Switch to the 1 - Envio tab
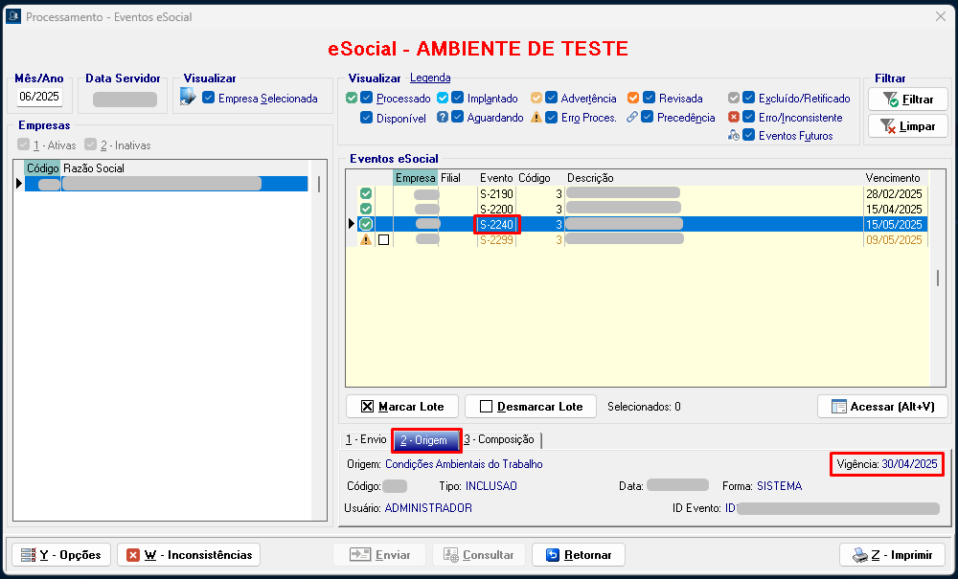This screenshot has height=579, width=958. click(x=366, y=440)
